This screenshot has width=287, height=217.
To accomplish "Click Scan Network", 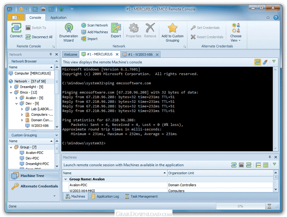I will tap(95, 25).
